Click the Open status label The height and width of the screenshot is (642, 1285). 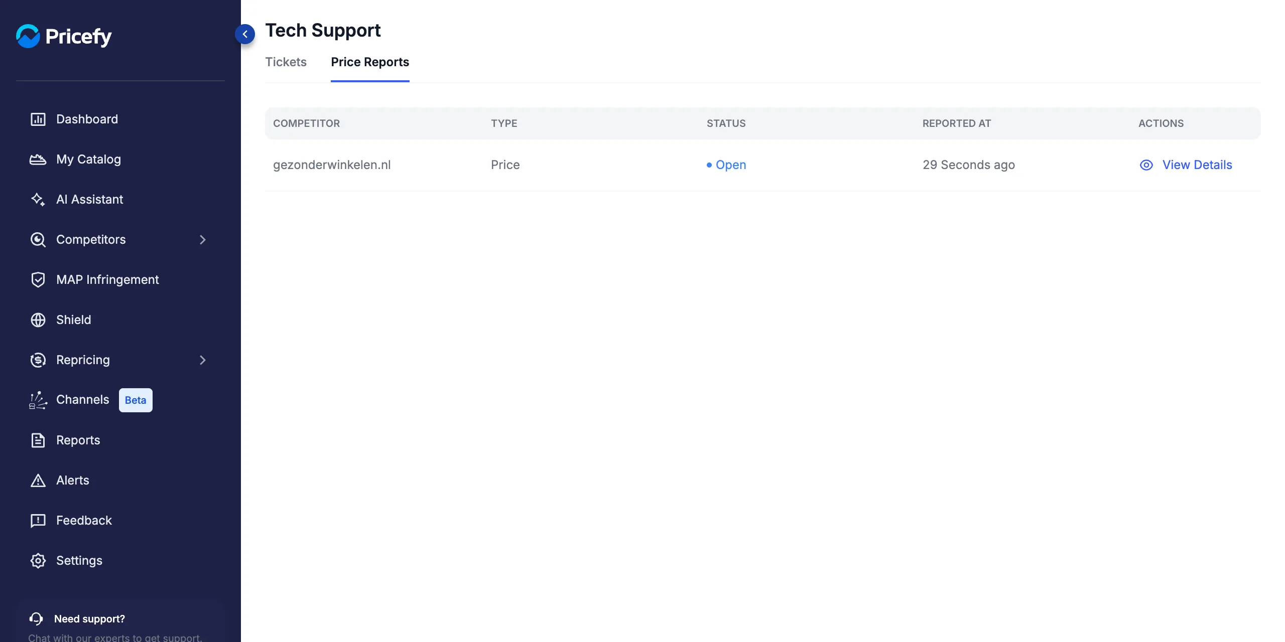point(731,165)
